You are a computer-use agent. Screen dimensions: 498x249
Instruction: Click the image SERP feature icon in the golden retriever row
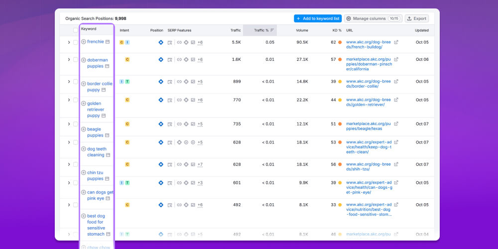[193, 100]
